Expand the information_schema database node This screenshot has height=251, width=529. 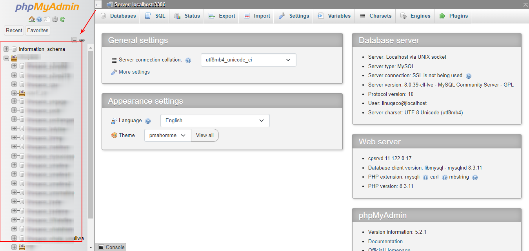pos(6,49)
